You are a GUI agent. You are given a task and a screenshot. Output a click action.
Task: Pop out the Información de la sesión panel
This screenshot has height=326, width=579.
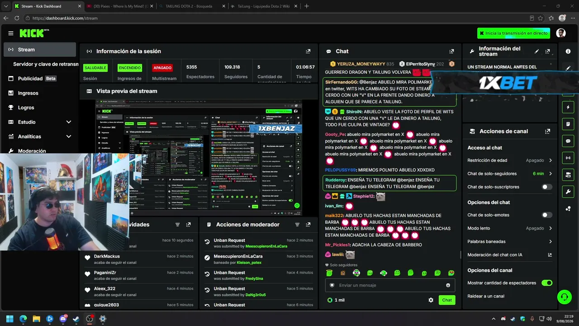click(x=308, y=52)
